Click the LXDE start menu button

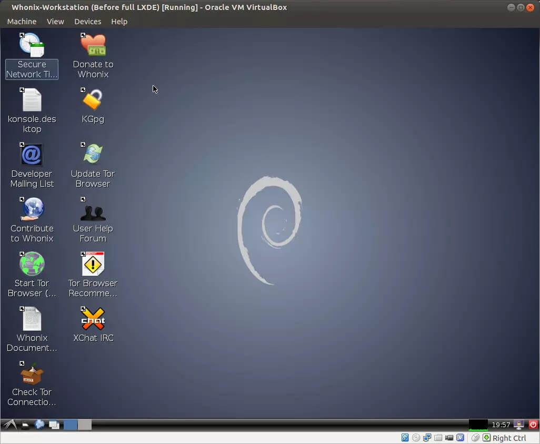click(x=9, y=425)
